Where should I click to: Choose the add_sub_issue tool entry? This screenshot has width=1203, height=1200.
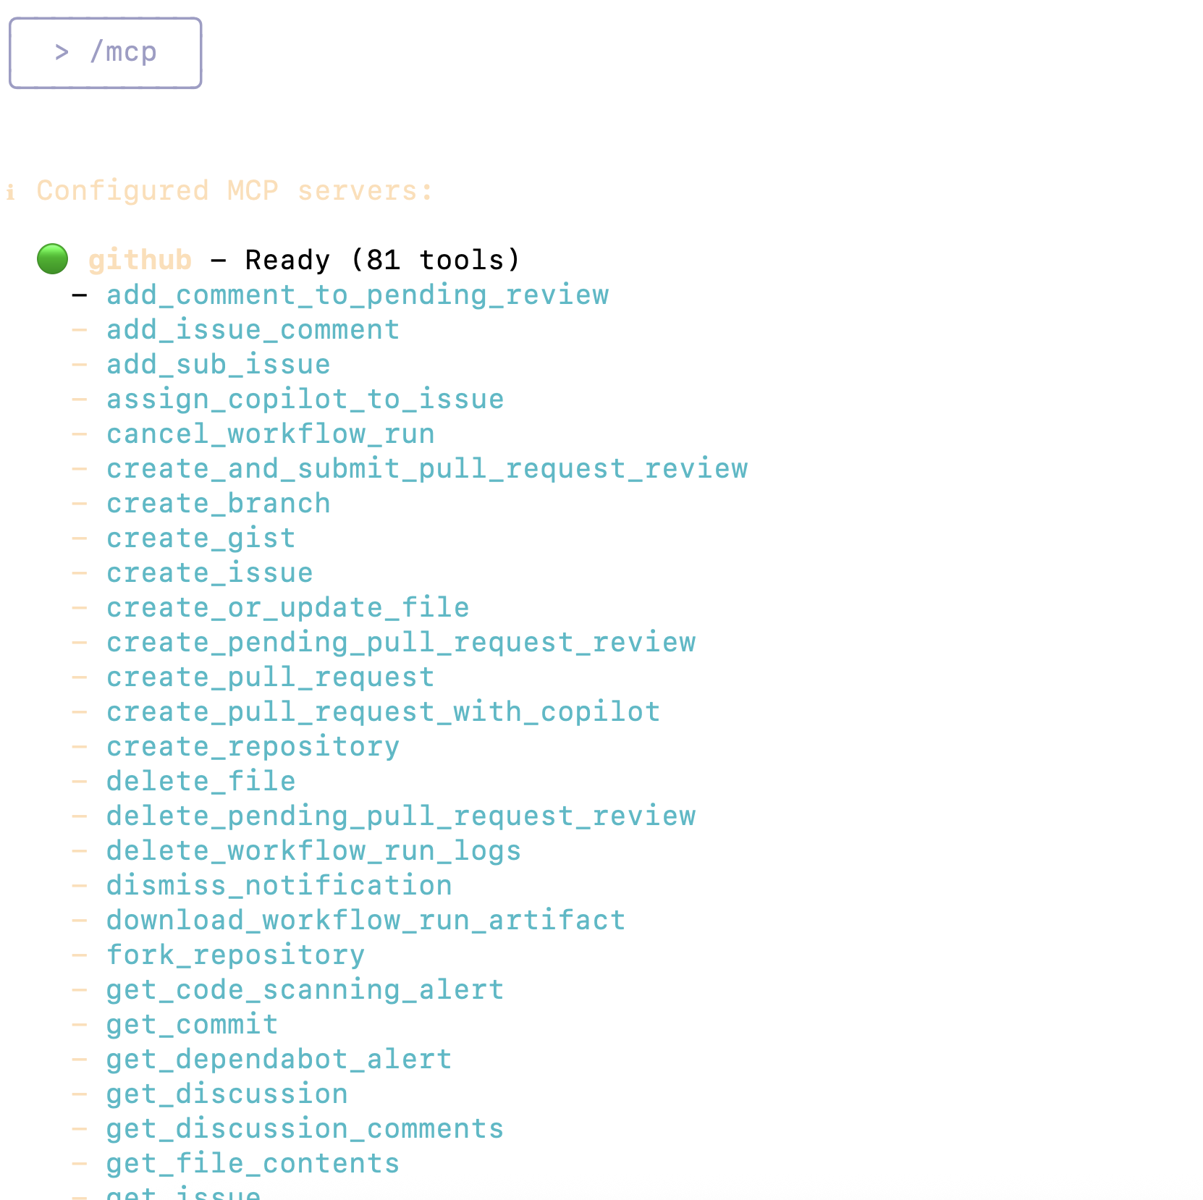(218, 365)
